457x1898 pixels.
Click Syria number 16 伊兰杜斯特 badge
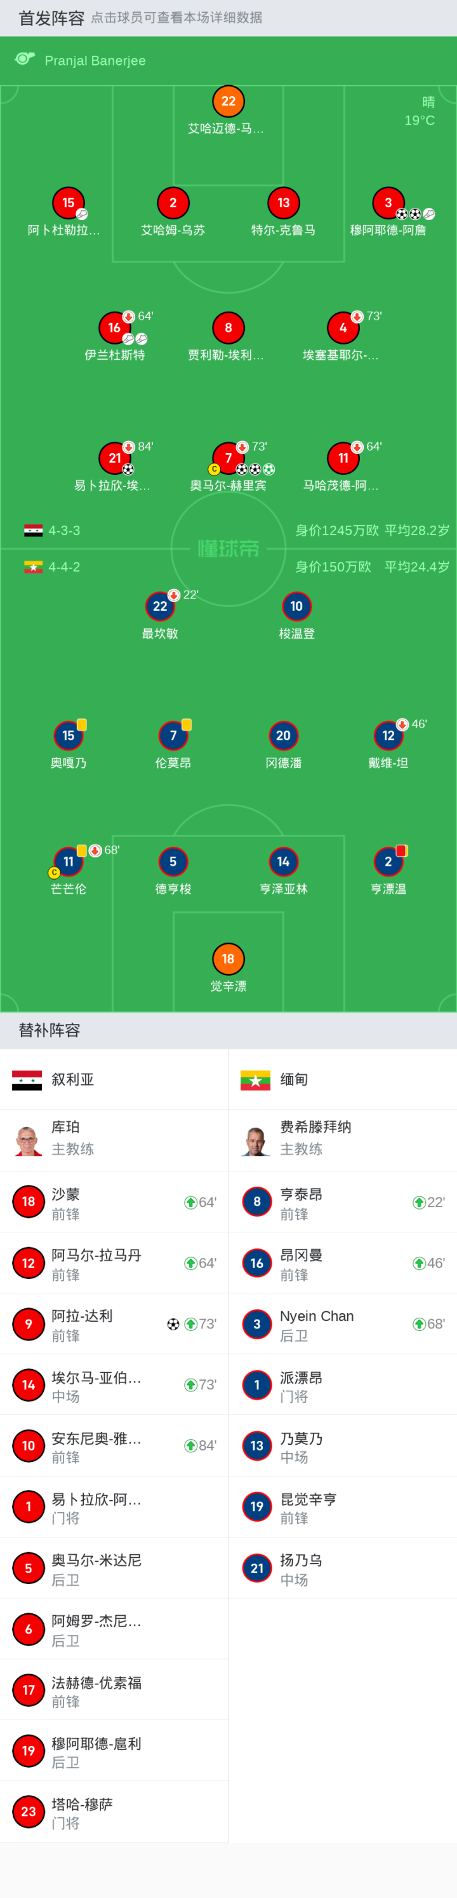pos(114,328)
